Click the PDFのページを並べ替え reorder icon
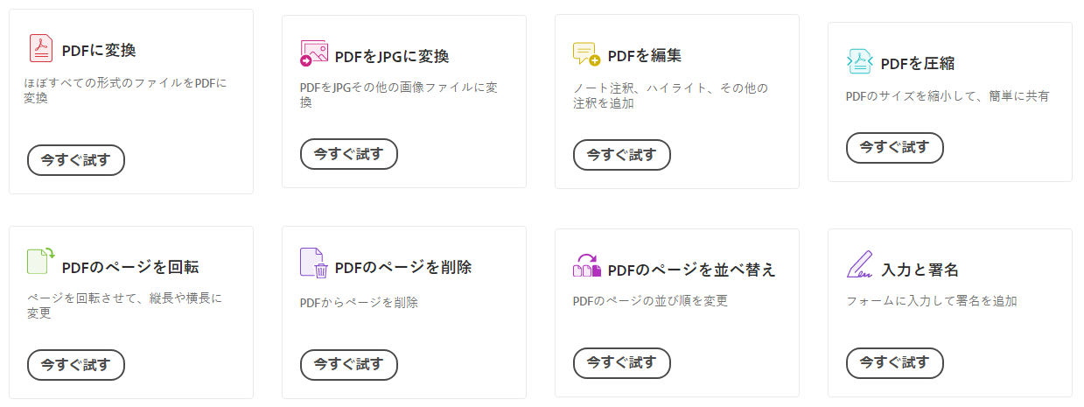Viewport: 1084px width, 407px height. tap(587, 265)
